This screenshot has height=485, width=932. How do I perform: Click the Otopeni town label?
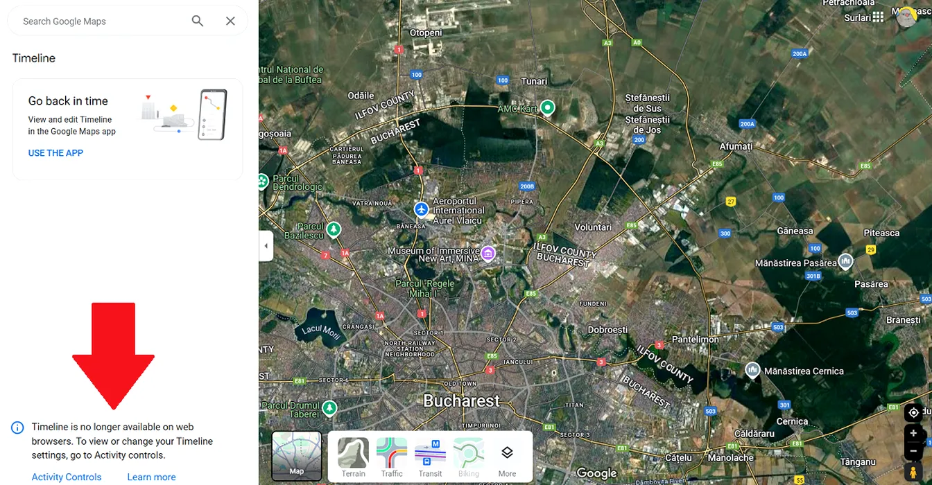point(426,33)
